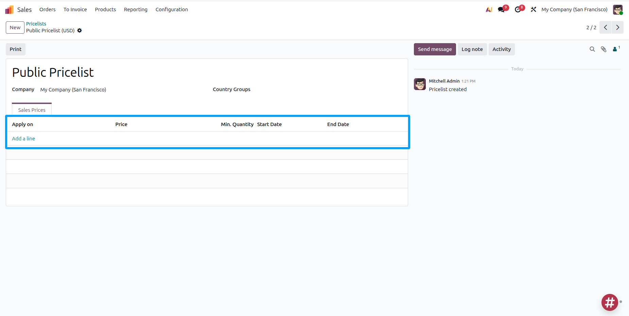The height and width of the screenshot is (316, 629).
Task: Click the red hashtag floating button
Action: point(610,302)
